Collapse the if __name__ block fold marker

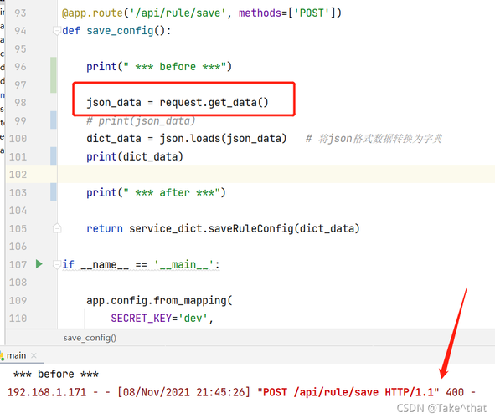coord(57,265)
